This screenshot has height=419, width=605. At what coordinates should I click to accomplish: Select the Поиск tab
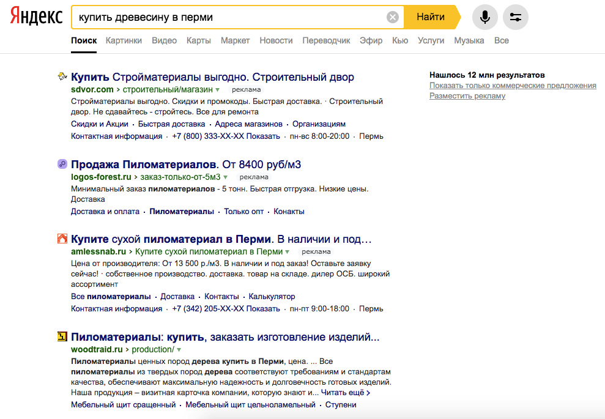(x=84, y=40)
